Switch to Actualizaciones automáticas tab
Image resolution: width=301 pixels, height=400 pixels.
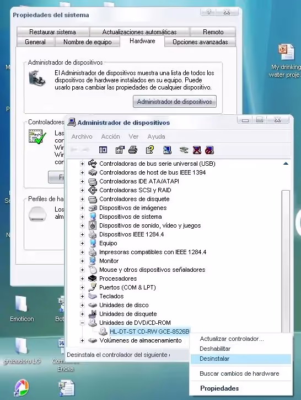[139, 32]
